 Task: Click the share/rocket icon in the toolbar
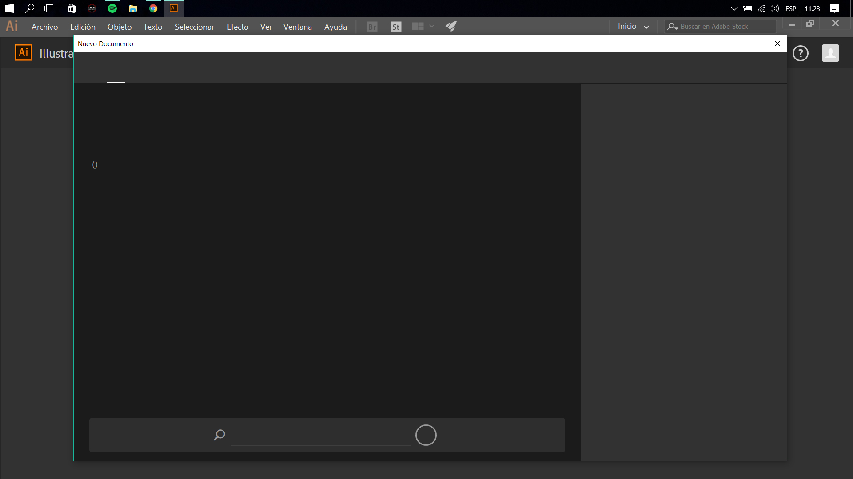click(x=451, y=27)
